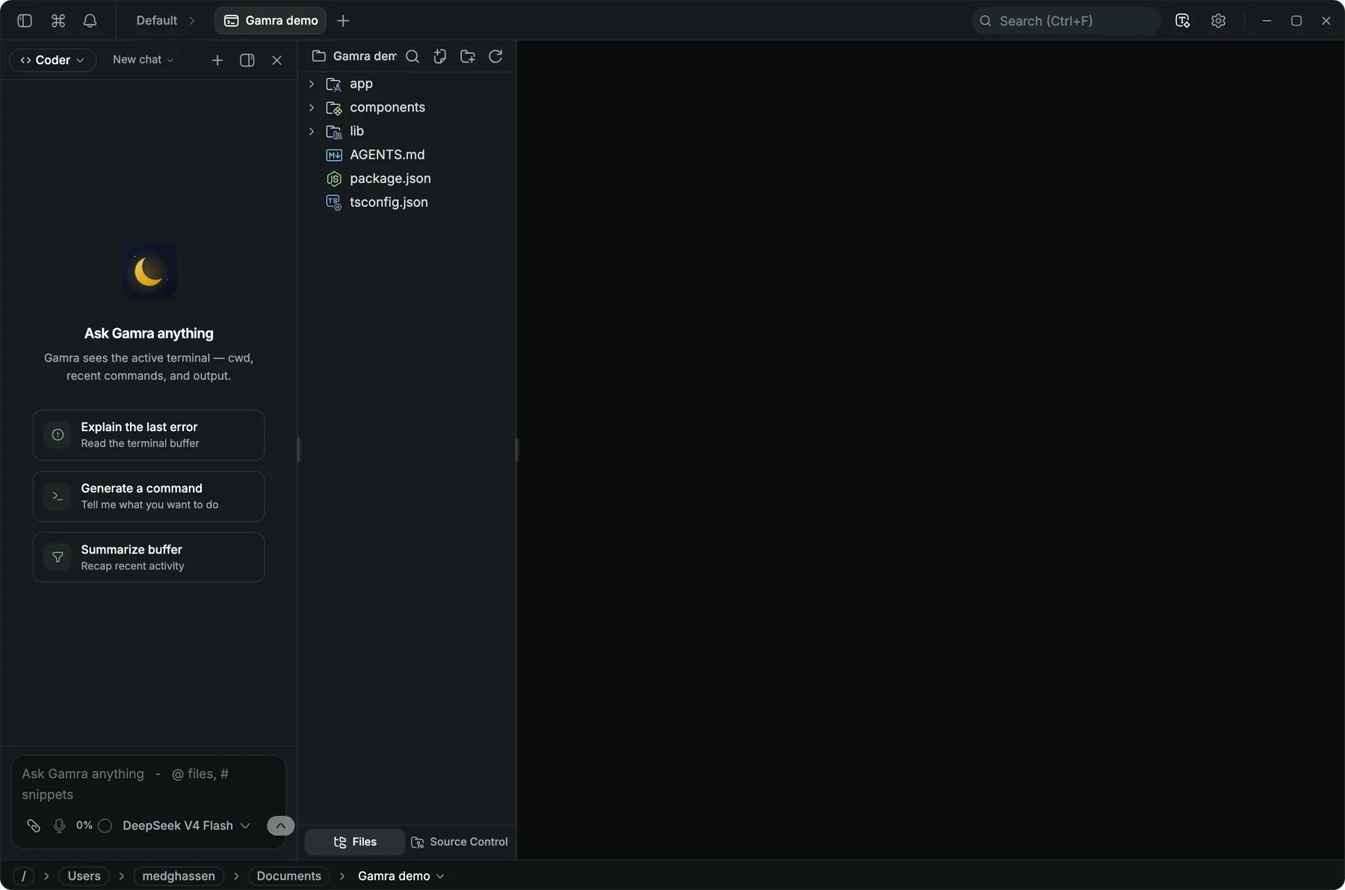
Task: Navigate to medghassen breadcrumb
Action: (x=179, y=876)
